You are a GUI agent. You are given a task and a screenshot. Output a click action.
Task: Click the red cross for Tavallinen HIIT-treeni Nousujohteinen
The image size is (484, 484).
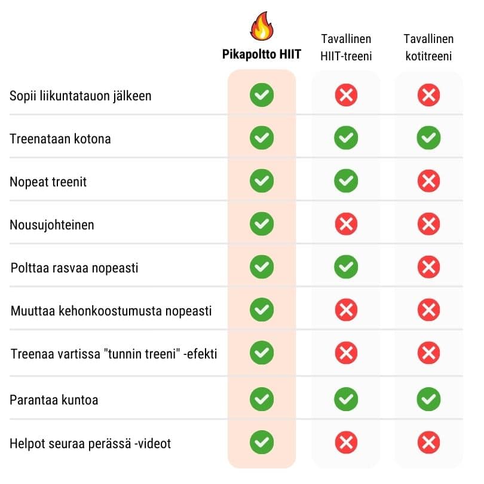point(346,224)
